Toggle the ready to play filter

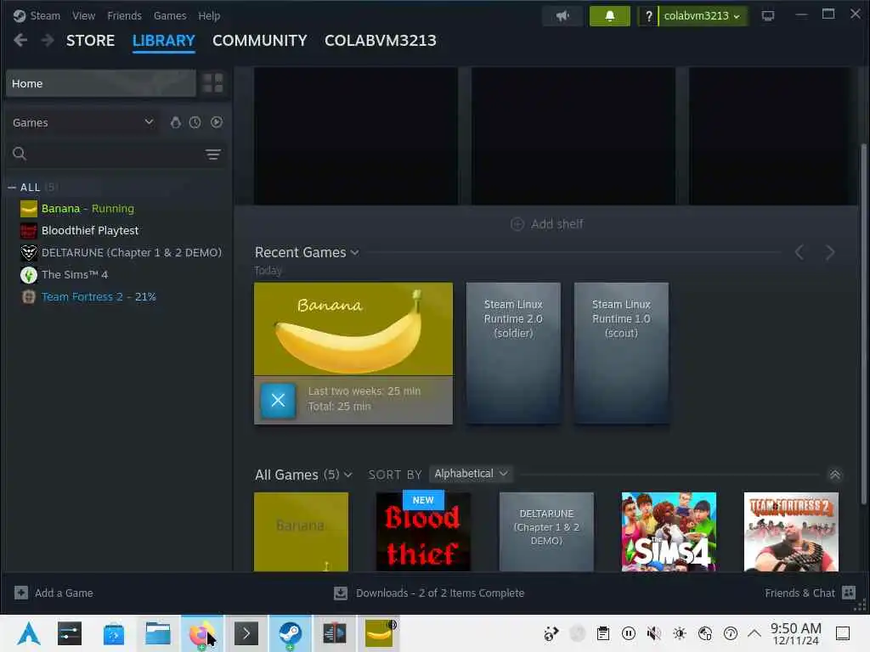coord(217,122)
